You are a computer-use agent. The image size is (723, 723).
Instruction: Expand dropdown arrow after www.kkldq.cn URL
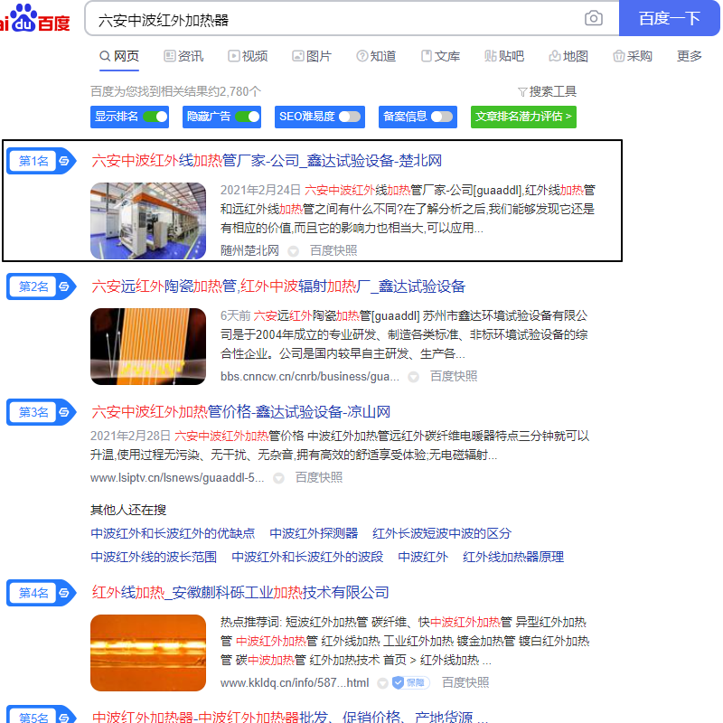[x=382, y=683]
